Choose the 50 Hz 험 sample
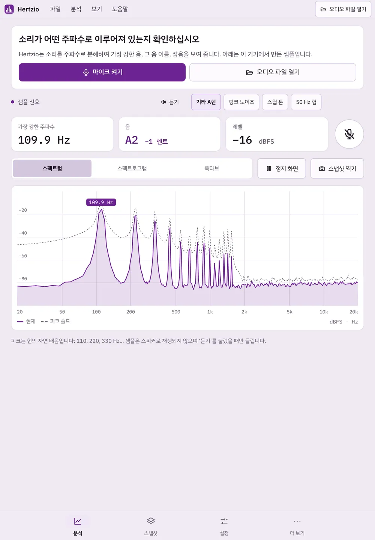 click(x=306, y=102)
